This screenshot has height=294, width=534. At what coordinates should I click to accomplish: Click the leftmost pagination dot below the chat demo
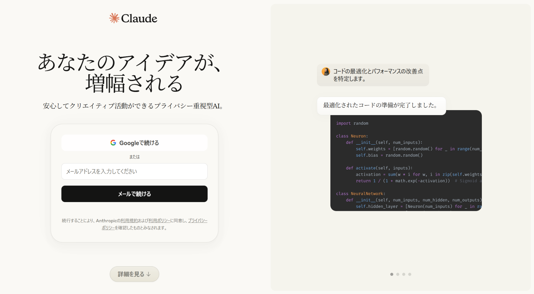(392, 274)
